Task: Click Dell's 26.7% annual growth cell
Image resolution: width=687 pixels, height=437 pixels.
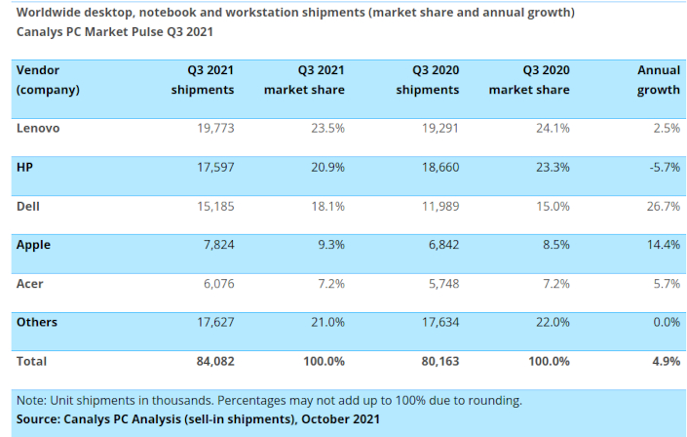Action: tap(661, 206)
